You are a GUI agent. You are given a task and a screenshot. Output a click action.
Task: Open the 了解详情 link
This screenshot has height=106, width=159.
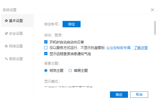140,48
